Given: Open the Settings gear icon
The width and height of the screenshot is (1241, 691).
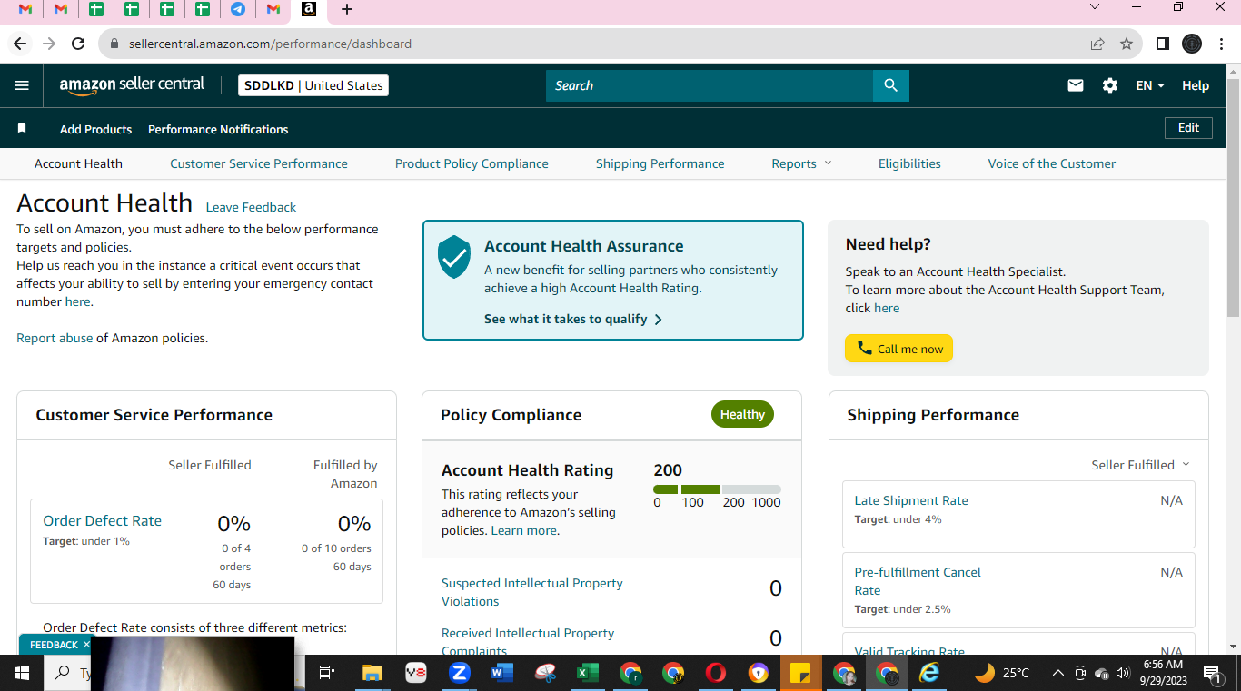Looking at the screenshot, I should [x=1110, y=85].
